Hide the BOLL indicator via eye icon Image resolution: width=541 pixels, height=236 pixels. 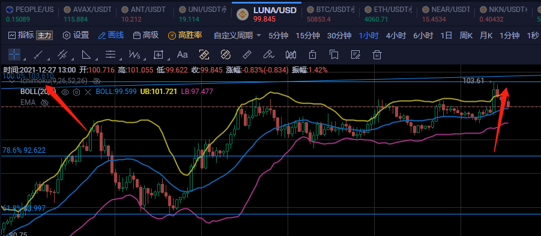[65, 92]
